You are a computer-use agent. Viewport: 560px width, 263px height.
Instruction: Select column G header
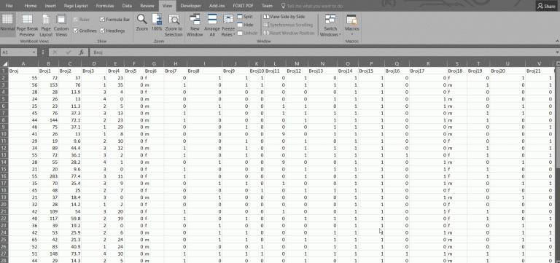pyautogui.click(x=154, y=64)
